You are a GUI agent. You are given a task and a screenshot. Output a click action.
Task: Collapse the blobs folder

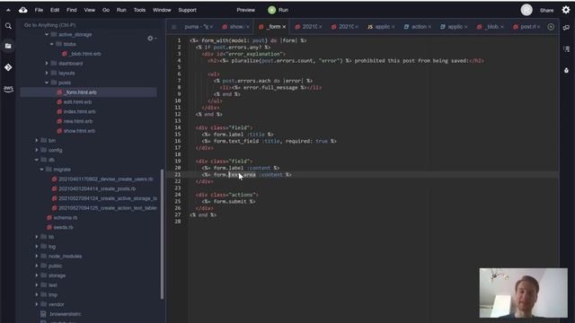pyautogui.click(x=52, y=44)
